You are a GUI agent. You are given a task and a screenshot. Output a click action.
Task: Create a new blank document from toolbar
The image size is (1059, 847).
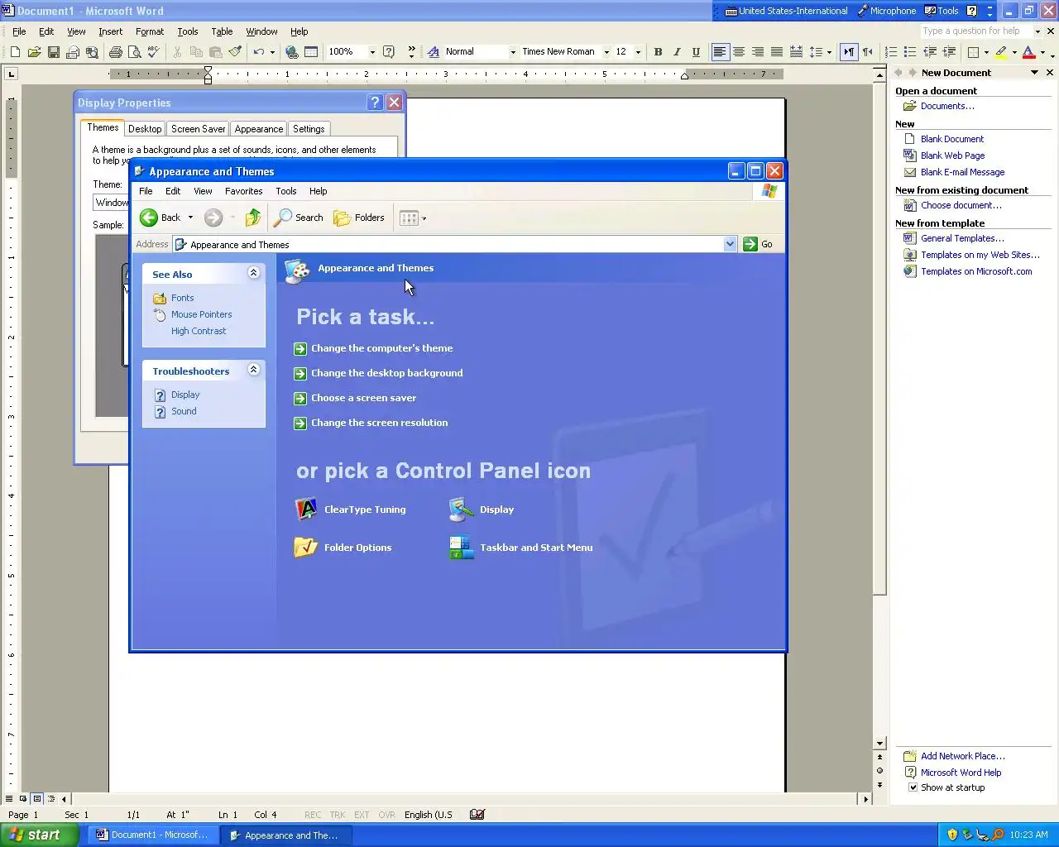[x=15, y=52]
